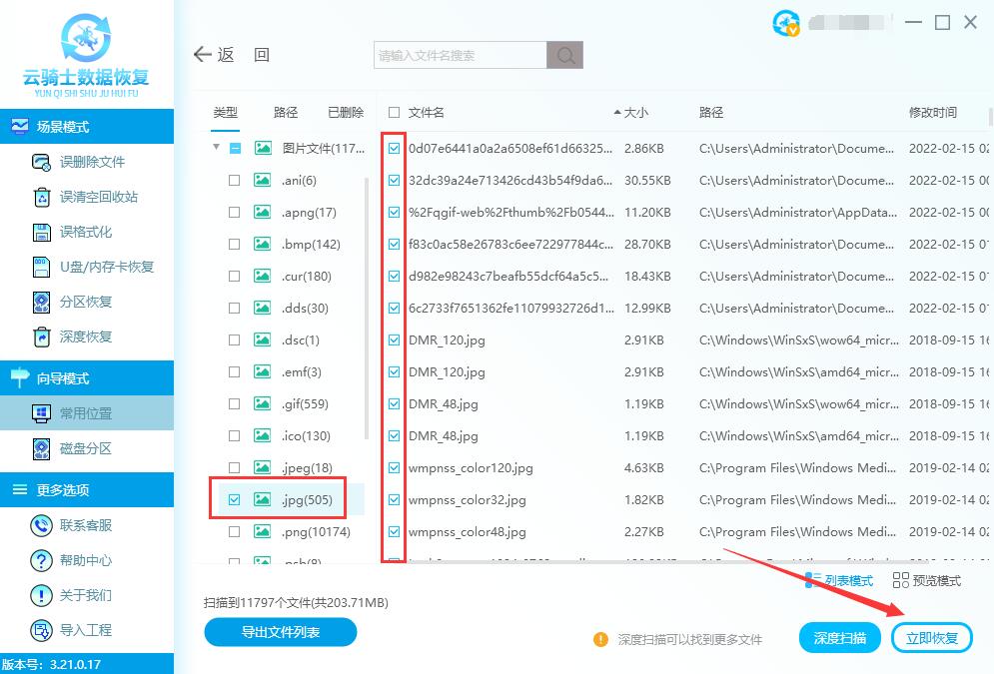Screen dimensions: 994x674
Task: Click the 修改时间 column header
Action: pos(932,112)
